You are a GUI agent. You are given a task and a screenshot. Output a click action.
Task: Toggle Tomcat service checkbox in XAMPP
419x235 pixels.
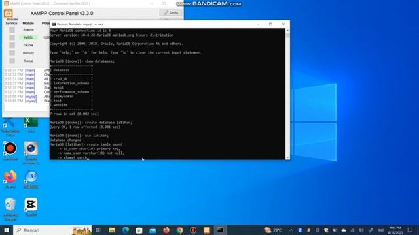click(12, 61)
